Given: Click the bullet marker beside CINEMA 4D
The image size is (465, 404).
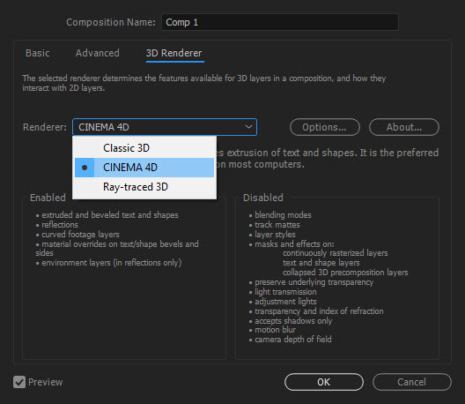Looking at the screenshot, I should click(85, 168).
